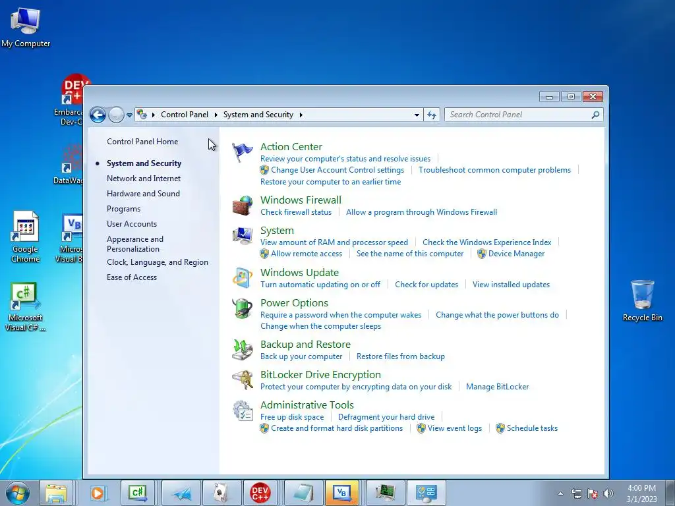Image resolution: width=675 pixels, height=506 pixels.
Task: Select Appearance and Personalization category
Action: pos(135,244)
